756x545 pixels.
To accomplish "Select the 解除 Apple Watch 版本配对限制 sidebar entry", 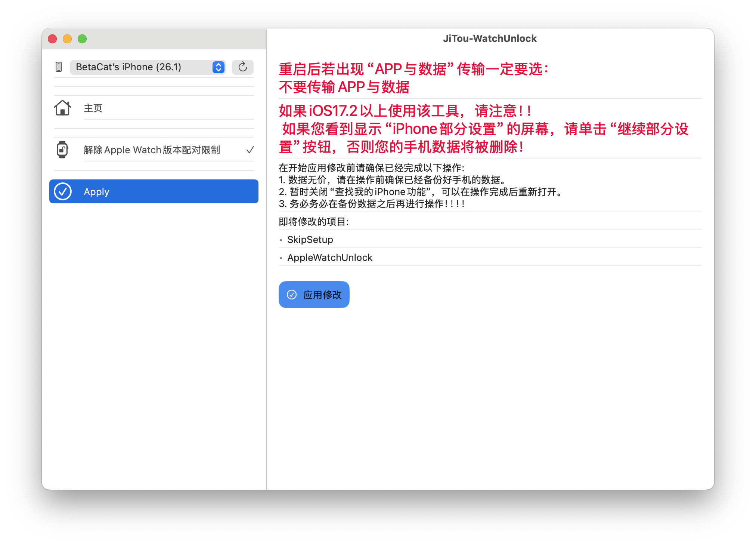I will pyautogui.click(x=153, y=150).
